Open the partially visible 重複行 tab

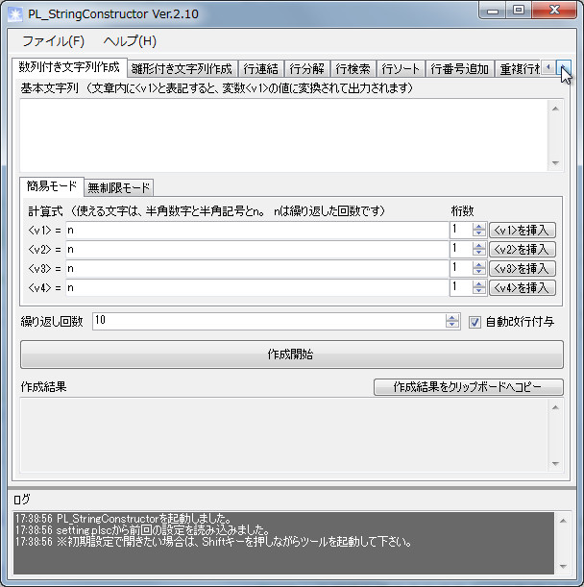(519, 69)
